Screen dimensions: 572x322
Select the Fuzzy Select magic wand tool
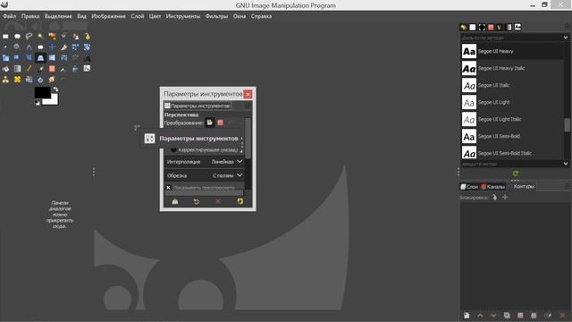click(40, 36)
